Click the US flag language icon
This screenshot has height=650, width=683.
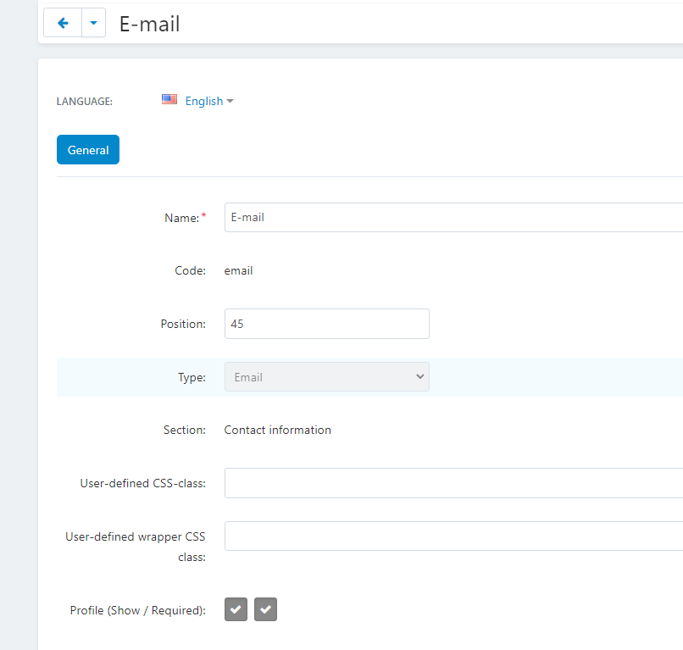coord(169,99)
